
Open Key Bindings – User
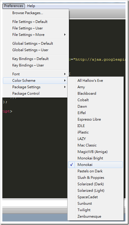35,65
